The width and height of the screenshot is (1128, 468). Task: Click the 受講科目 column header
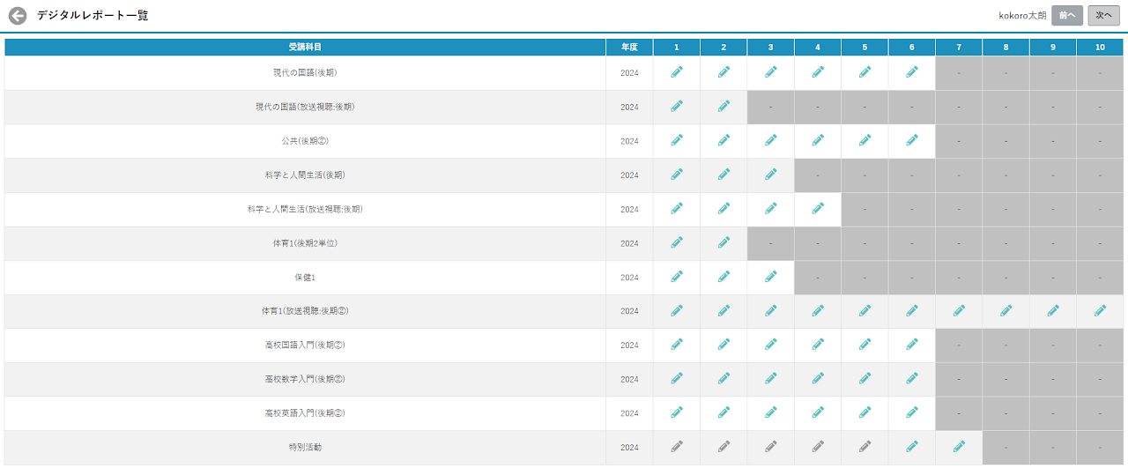pyautogui.click(x=305, y=47)
